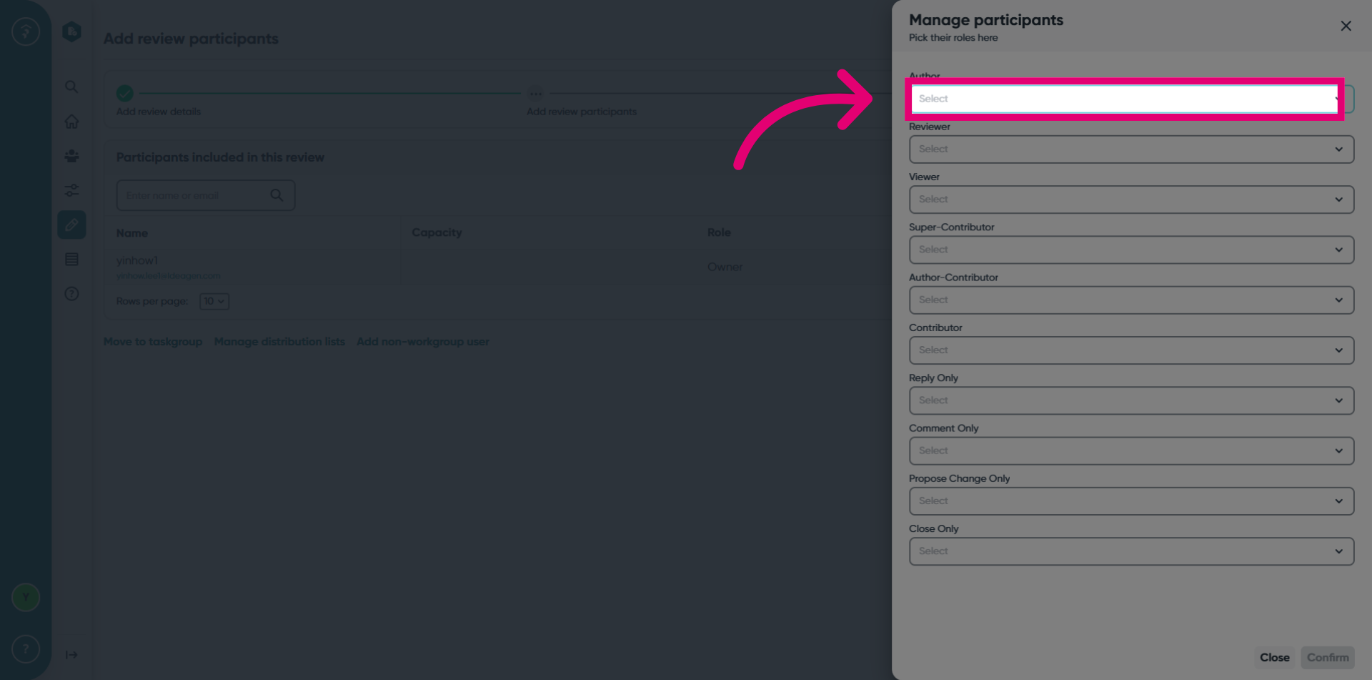Screen dimensions: 1372x680
Task: Click the search icon in left sidebar
Action: pos(71,87)
